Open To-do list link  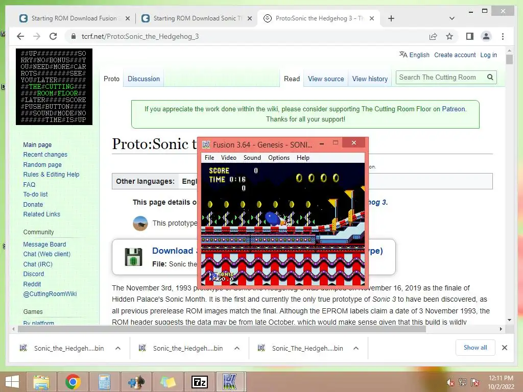pos(35,194)
